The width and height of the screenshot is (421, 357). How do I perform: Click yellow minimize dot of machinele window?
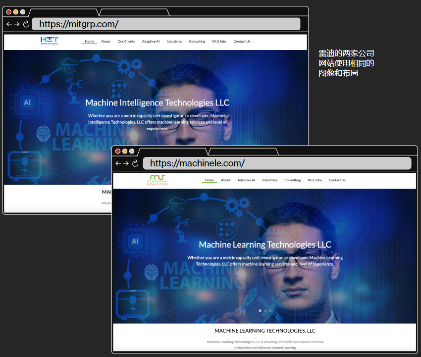[x=125, y=151]
